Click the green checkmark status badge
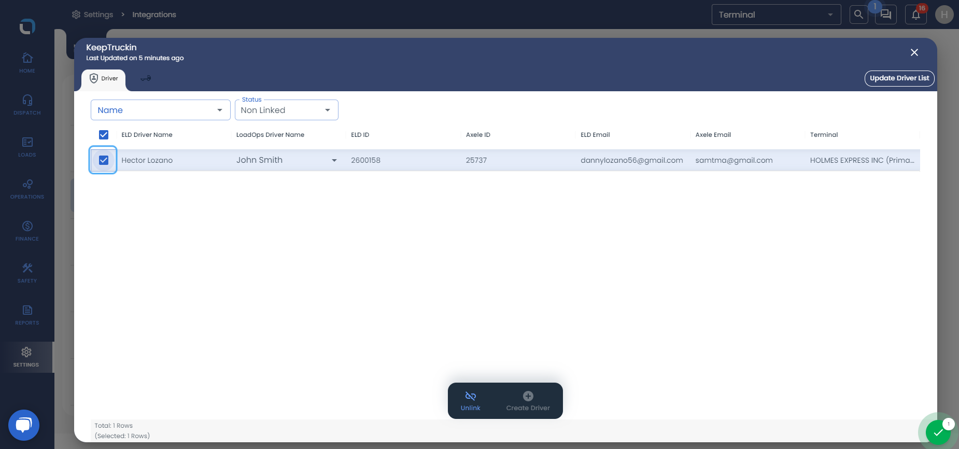This screenshot has width=959, height=449. 938,433
